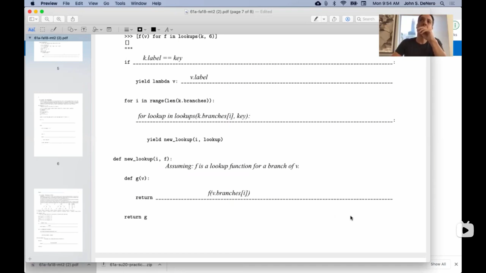The height and width of the screenshot is (273, 486).
Task: Open the Sign signature dropdown
Action: (97, 30)
